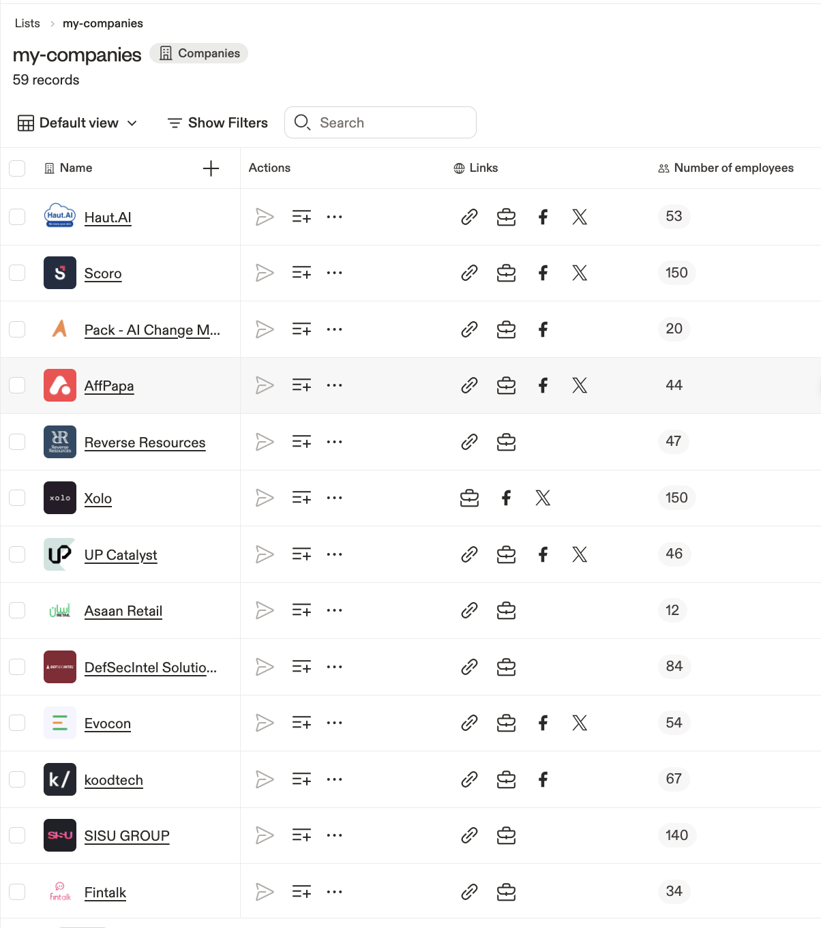The height and width of the screenshot is (928, 821).
Task: Click send icon in Asaan Retail row
Action: (265, 610)
